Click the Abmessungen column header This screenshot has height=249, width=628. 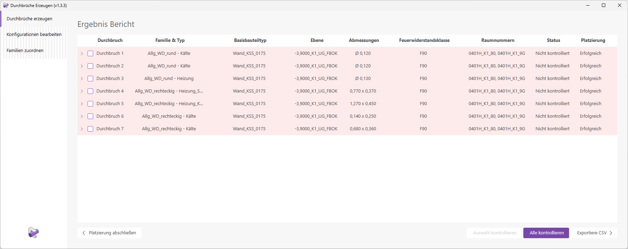pos(364,41)
